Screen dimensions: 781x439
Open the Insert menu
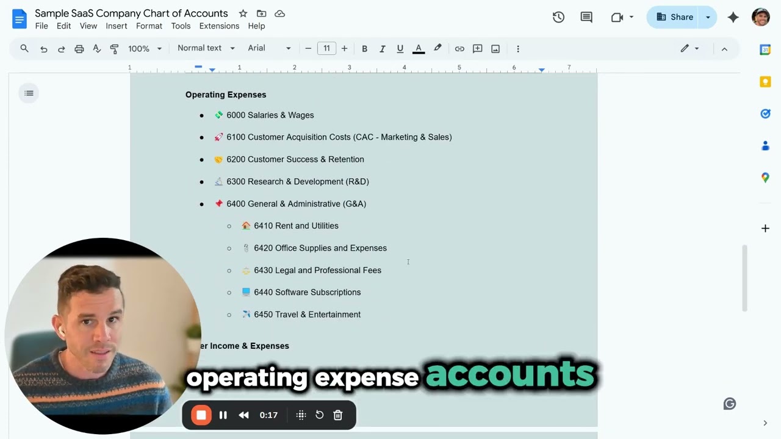click(x=117, y=26)
